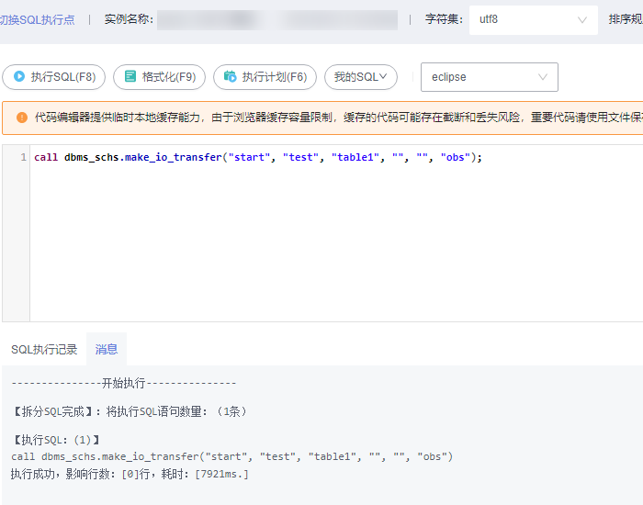643x505 pixels.
Task: Open the eclipse theme dropdown
Action: (x=490, y=77)
